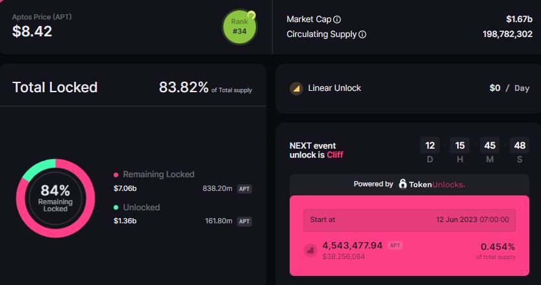Click the seconds countdown box
The image size is (541, 285).
pyautogui.click(x=519, y=145)
